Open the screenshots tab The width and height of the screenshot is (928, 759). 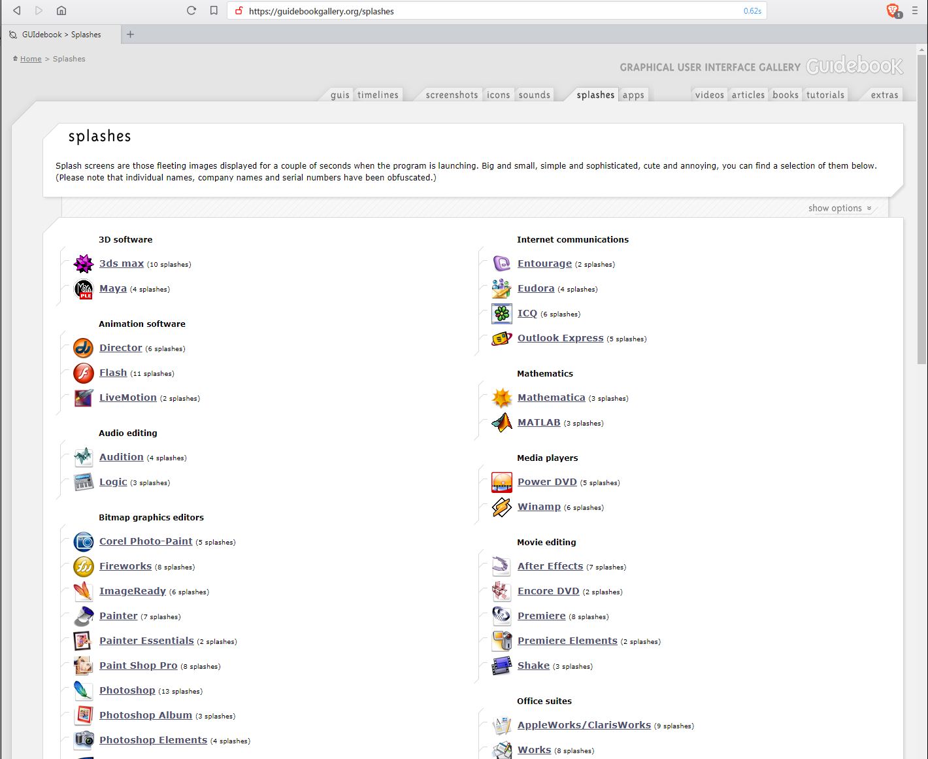[x=452, y=95]
